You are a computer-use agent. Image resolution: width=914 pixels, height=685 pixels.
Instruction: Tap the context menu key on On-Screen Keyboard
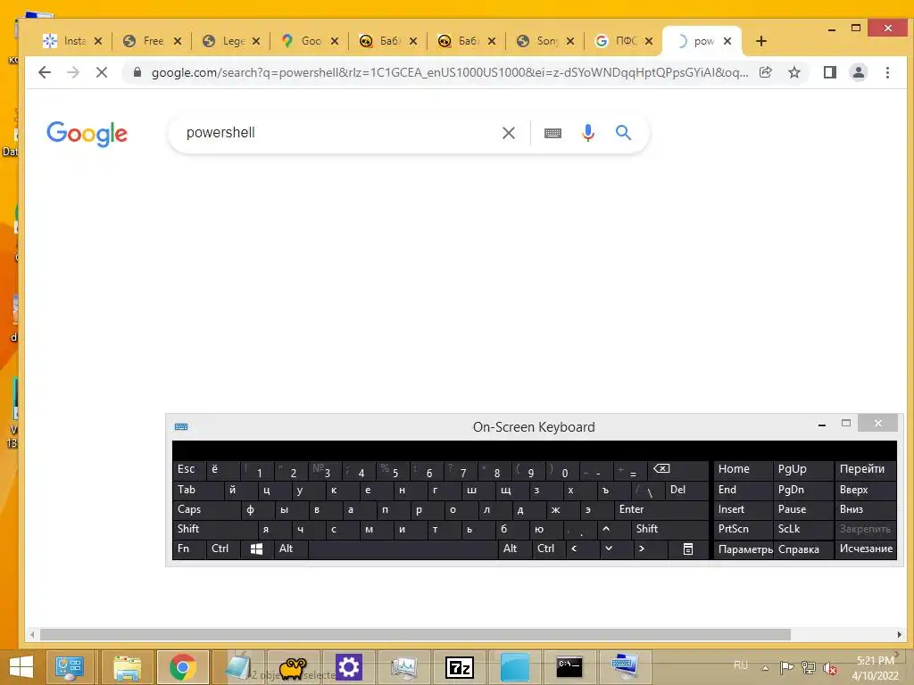click(688, 549)
